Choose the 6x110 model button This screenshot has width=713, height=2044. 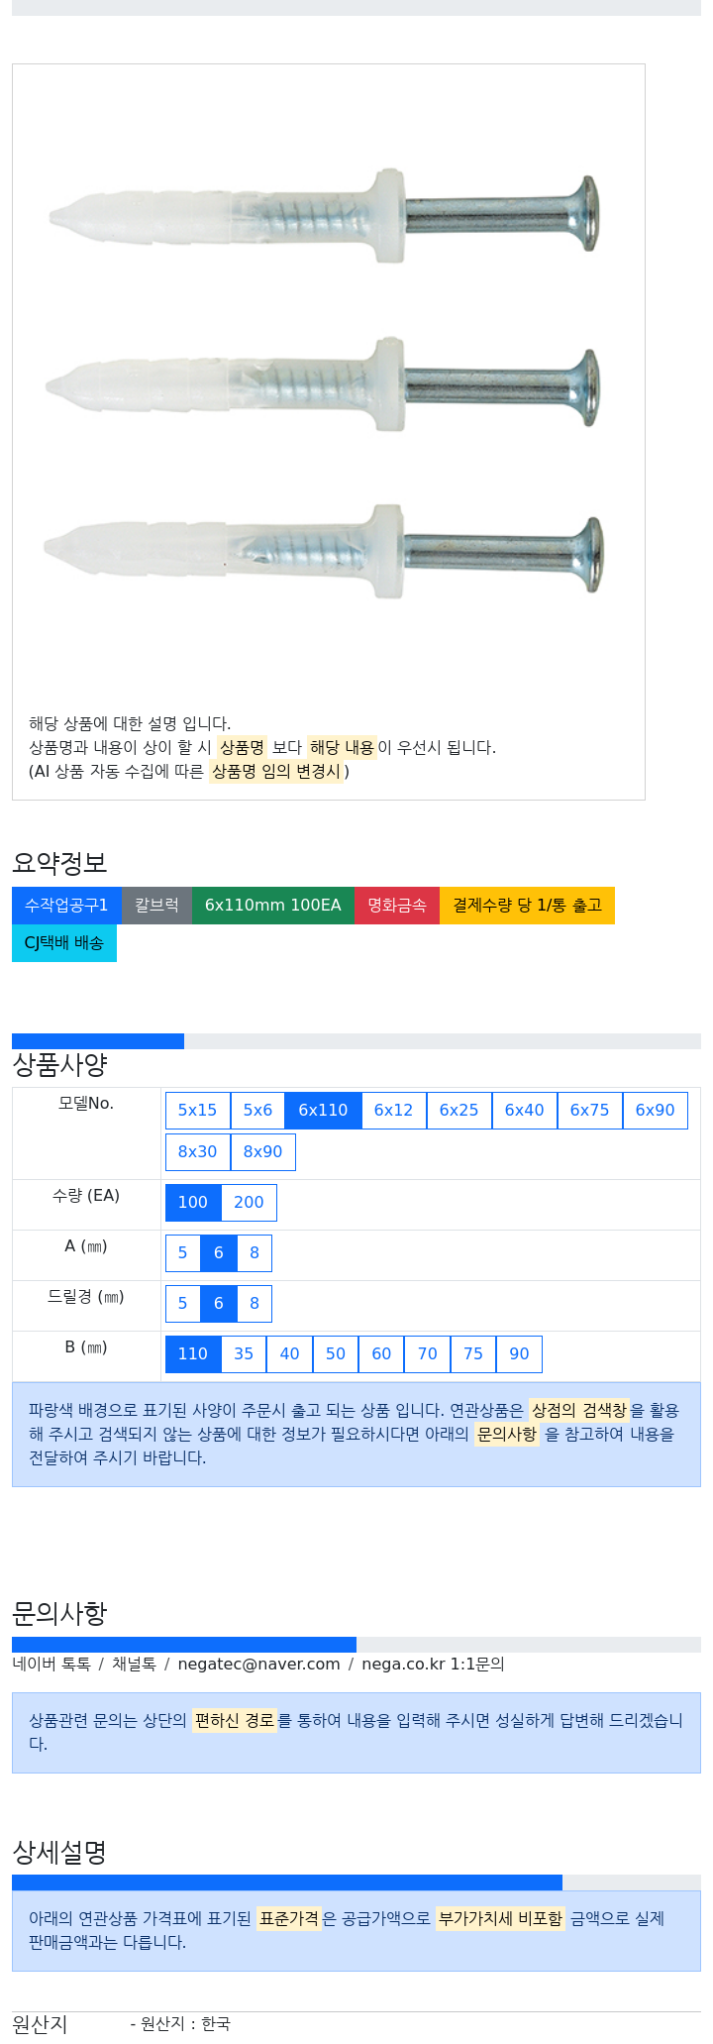(323, 1111)
